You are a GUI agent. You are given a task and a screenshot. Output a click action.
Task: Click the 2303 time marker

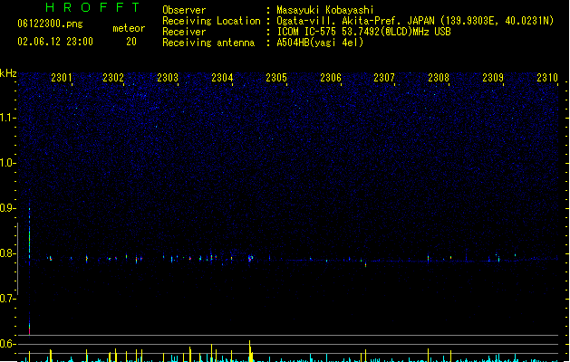click(x=168, y=78)
